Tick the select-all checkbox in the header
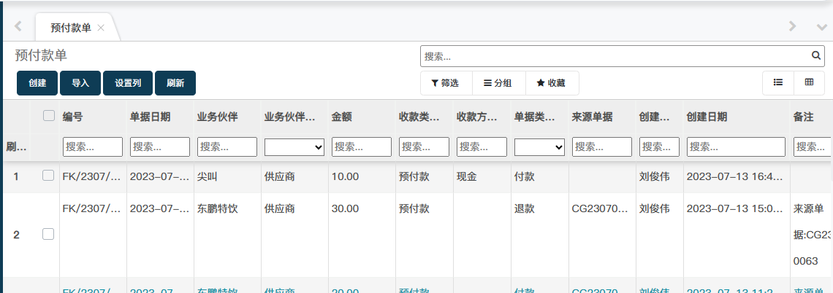The image size is (833, 293). click(49, 115)
